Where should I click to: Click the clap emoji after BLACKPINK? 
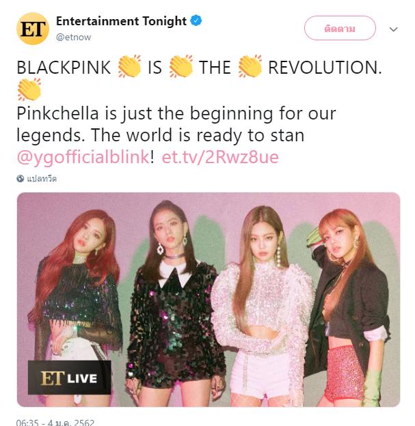[129, 66]
